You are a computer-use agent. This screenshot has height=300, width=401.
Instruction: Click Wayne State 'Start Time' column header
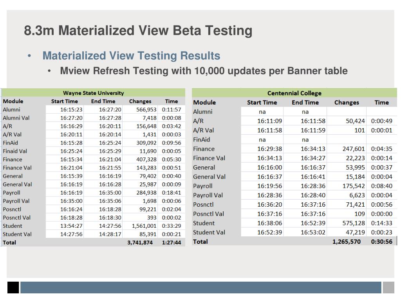pyautogui.click(x=65, y=101)
